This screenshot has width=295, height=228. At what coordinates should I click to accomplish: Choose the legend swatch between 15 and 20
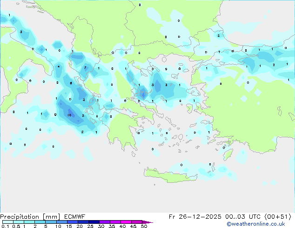[x=73, y=222]
